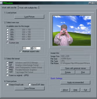Open the PIXresizer title bar icon

pos(1,3)
